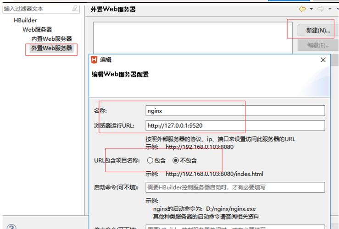The image size is (339, 229).
Task: Close the 编辑 dialog
Action: tap(323, 60)
